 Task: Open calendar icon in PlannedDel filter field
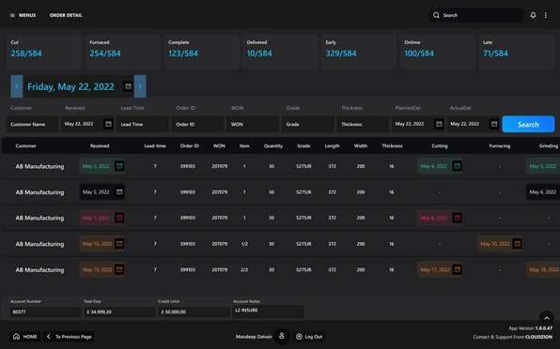(x=439, y=124)
